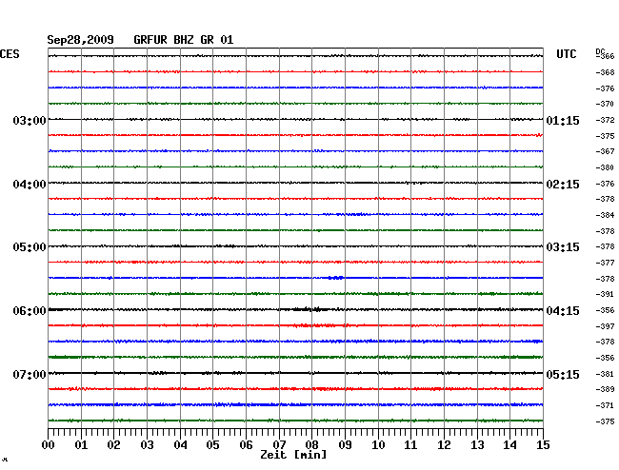Click the 03:15 UTC time label
The width and height of the screenshot is (619, 470).
pyautogui.click(x=563, y=247)
